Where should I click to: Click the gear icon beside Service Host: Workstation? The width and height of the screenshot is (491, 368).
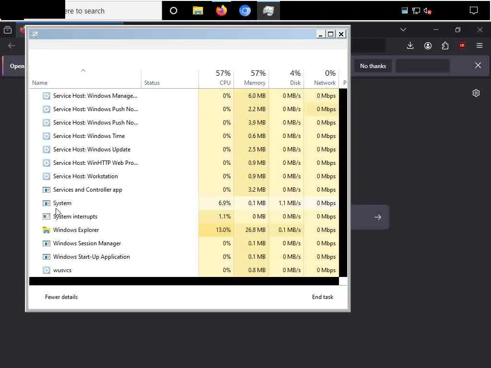[47, 176]
